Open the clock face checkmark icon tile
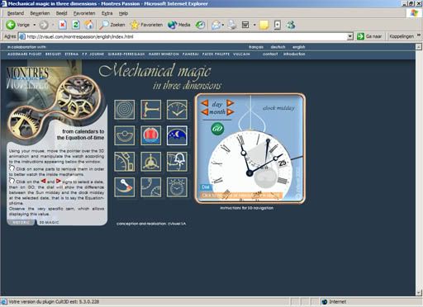 pos(177,110)
